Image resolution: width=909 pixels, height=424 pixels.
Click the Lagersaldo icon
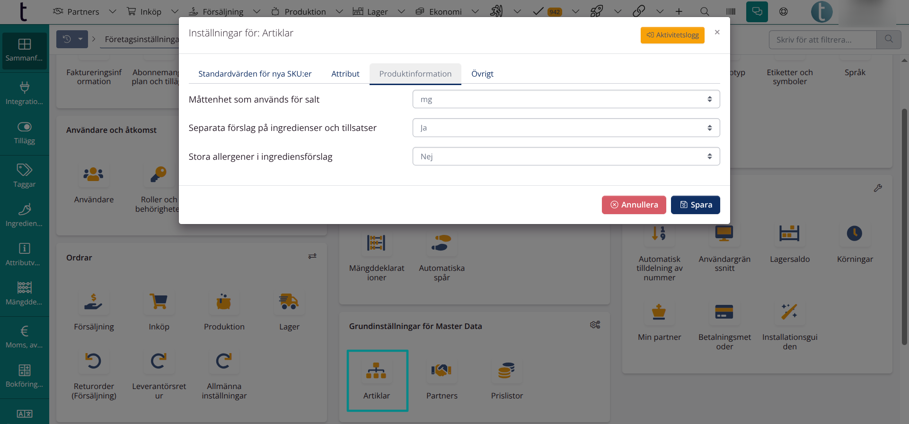click(789, 234)
